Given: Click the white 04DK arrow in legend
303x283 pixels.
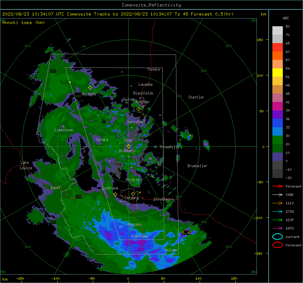Looking at the screenshot, I should tap(277, 194).
